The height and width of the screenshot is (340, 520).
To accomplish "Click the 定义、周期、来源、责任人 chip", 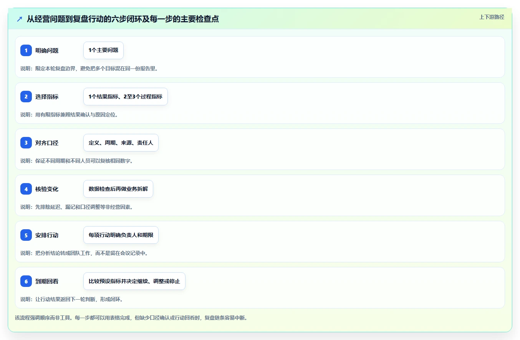I will pyautogui.click(x=121, y=143).
